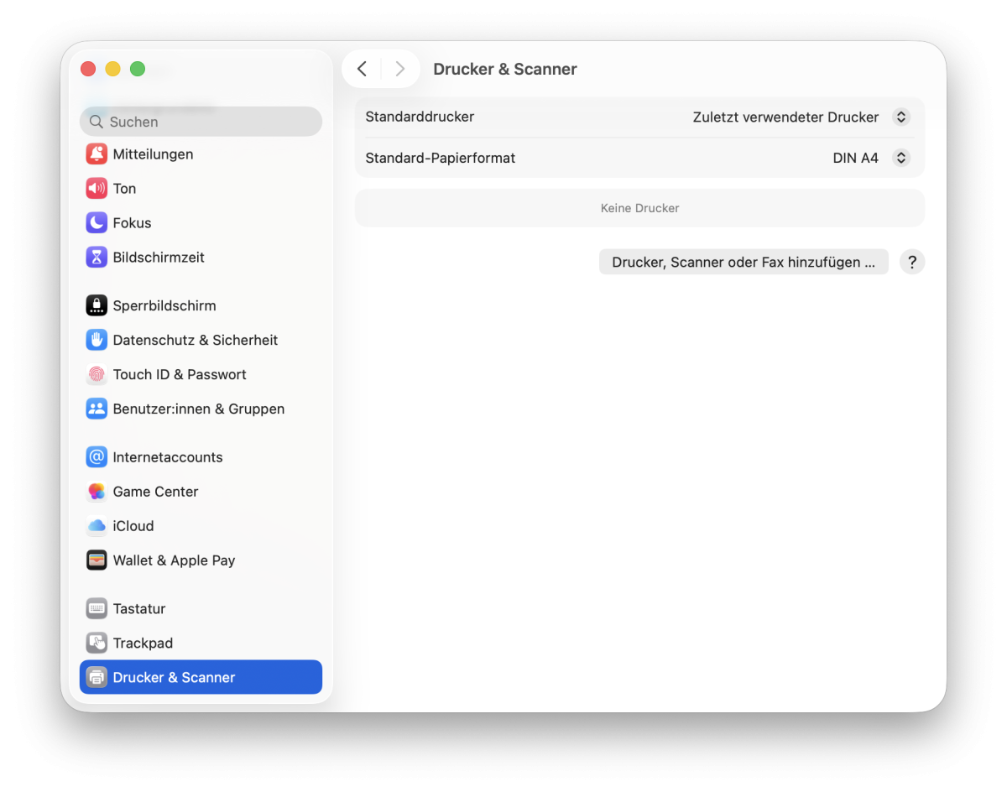Screen dimensions: 1007x792
Task: Open Sperrbildschirm via lock icon
Action: click(97, 306)
